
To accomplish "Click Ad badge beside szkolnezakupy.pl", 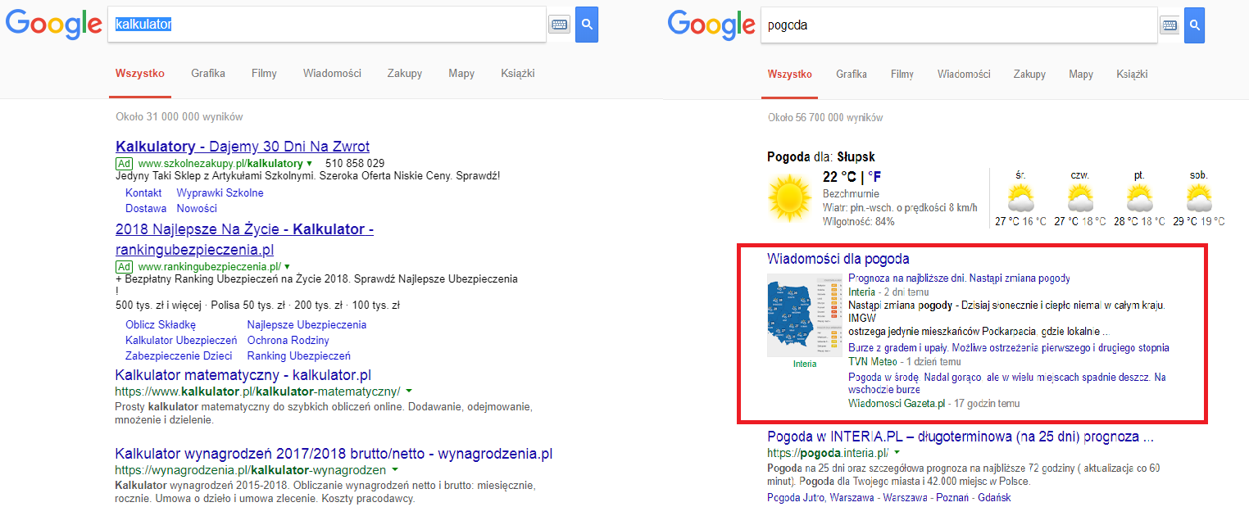I will click(124, 163).
